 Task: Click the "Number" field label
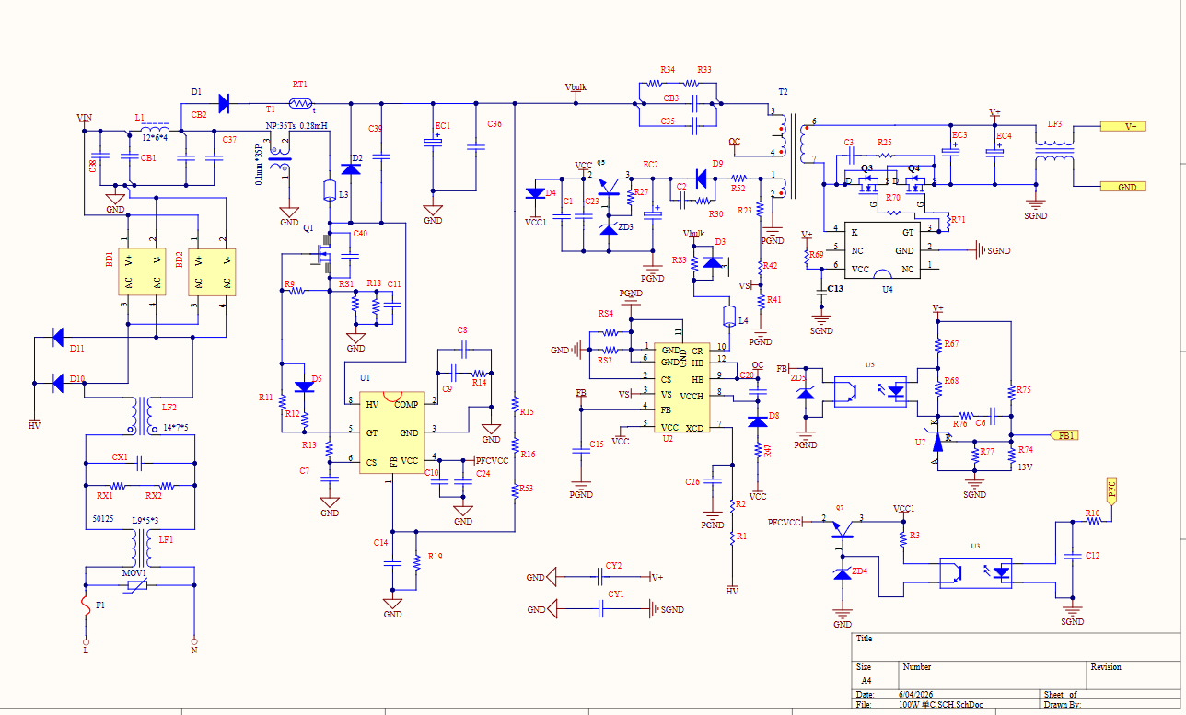(917, 667)
